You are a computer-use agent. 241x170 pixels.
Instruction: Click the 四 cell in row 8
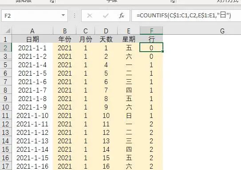coord(129,90)
